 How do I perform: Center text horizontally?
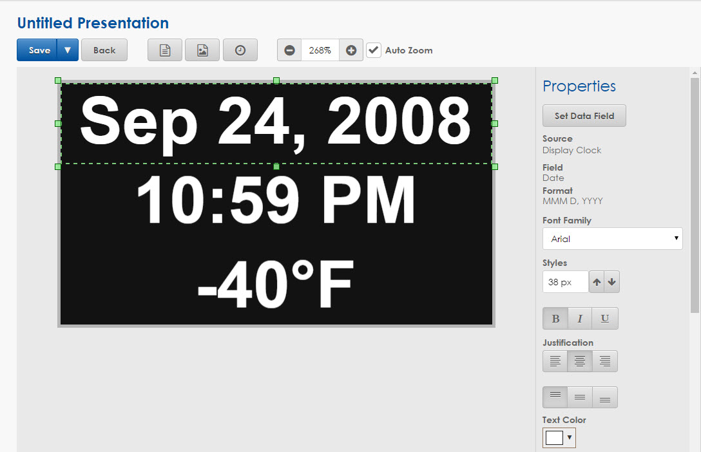(x=580, y=361)
